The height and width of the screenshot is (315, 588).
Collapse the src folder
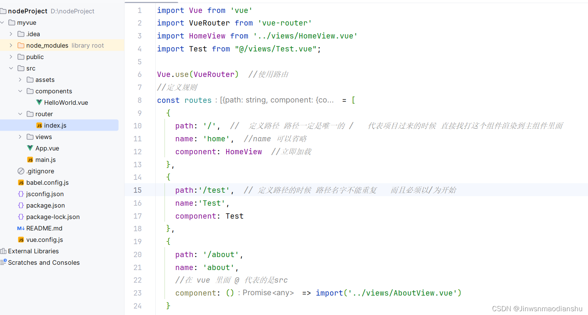11,68
